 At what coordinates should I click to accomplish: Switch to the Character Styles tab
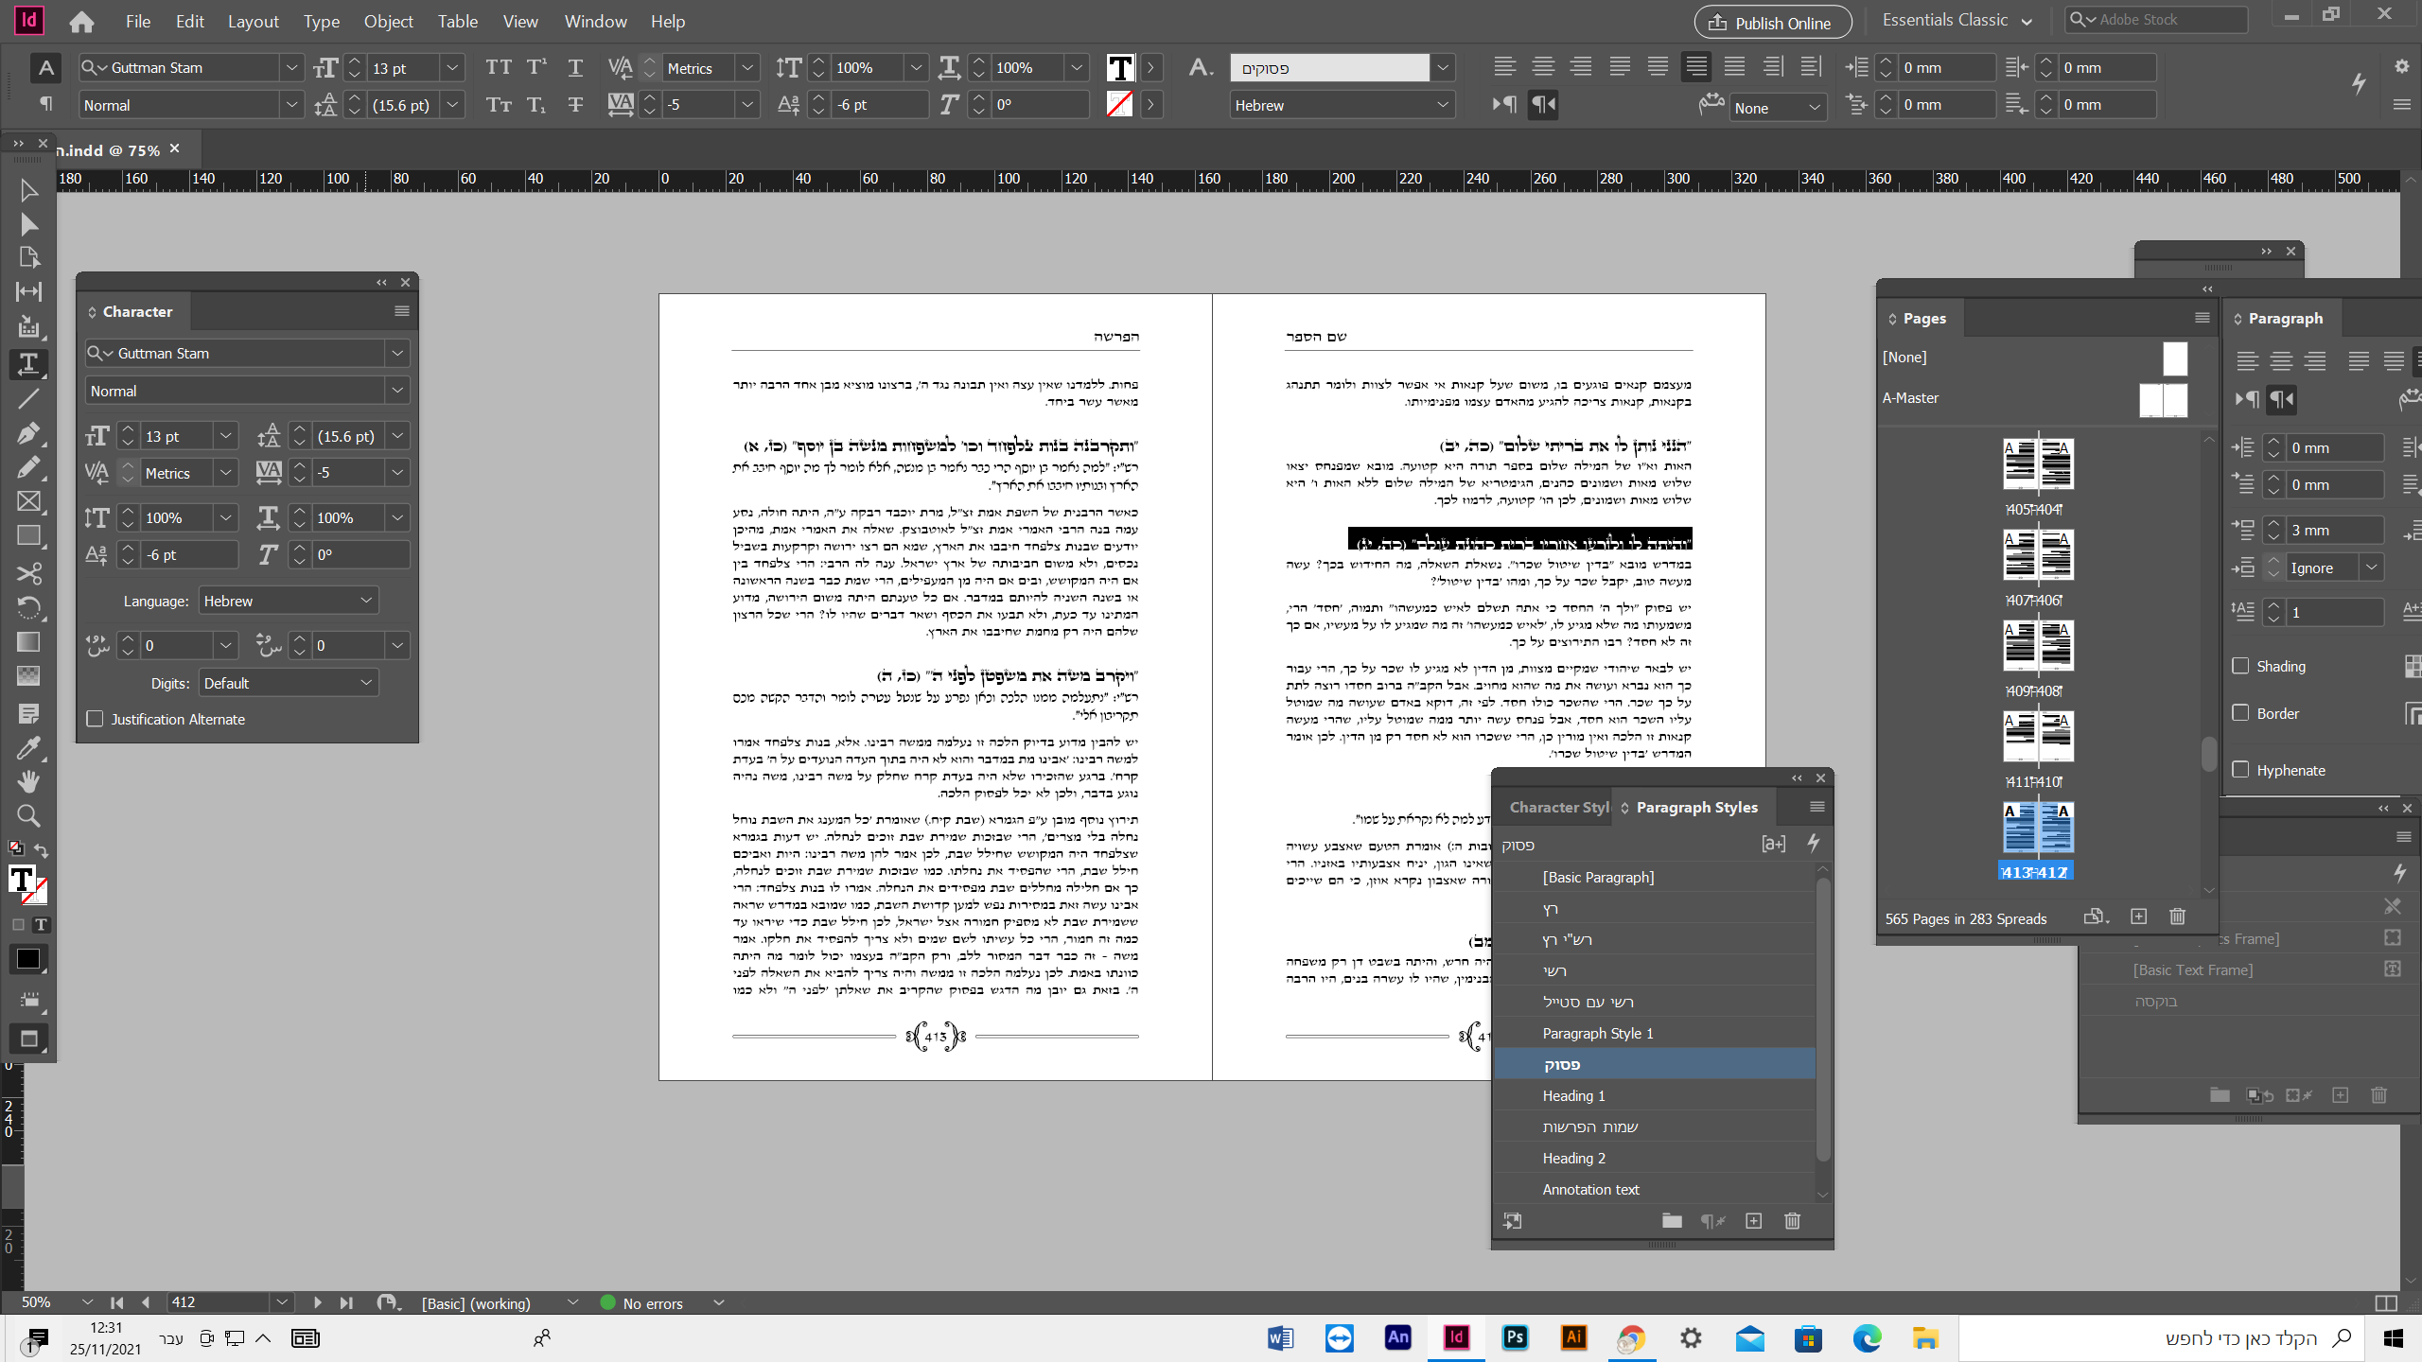click(1557, 807)
